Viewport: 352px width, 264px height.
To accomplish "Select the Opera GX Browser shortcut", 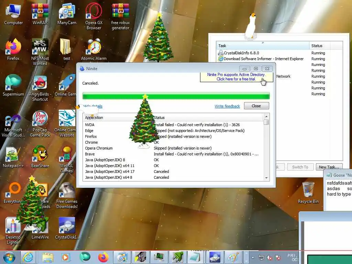I will pos(93,16).
